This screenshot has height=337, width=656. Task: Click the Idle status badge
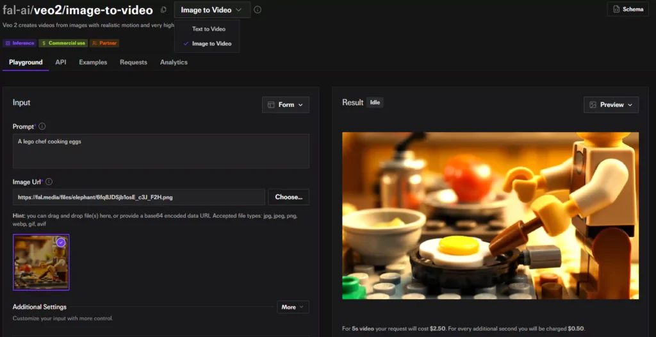tap(375, 103)
